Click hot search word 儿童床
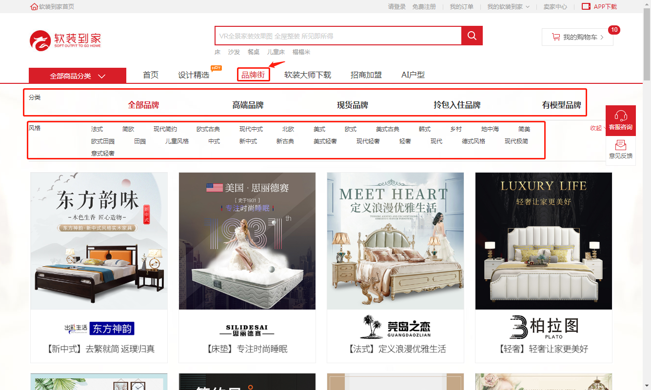The width and height of the screenshot is (651, 390). click(276, 52)
